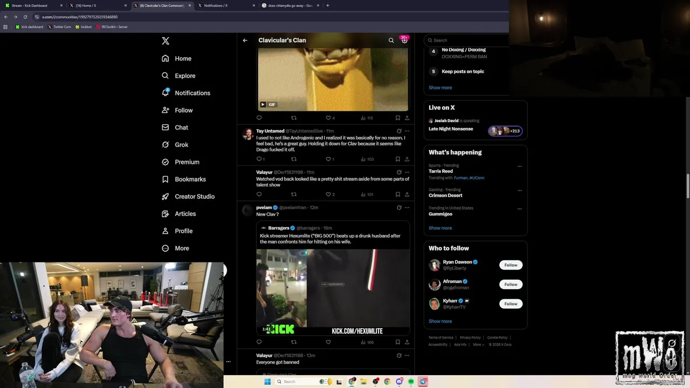Image resolution: width=690 pixels, height=388 pixels.
Task: Follow Kyharr
Action: (x=511, y=304)
